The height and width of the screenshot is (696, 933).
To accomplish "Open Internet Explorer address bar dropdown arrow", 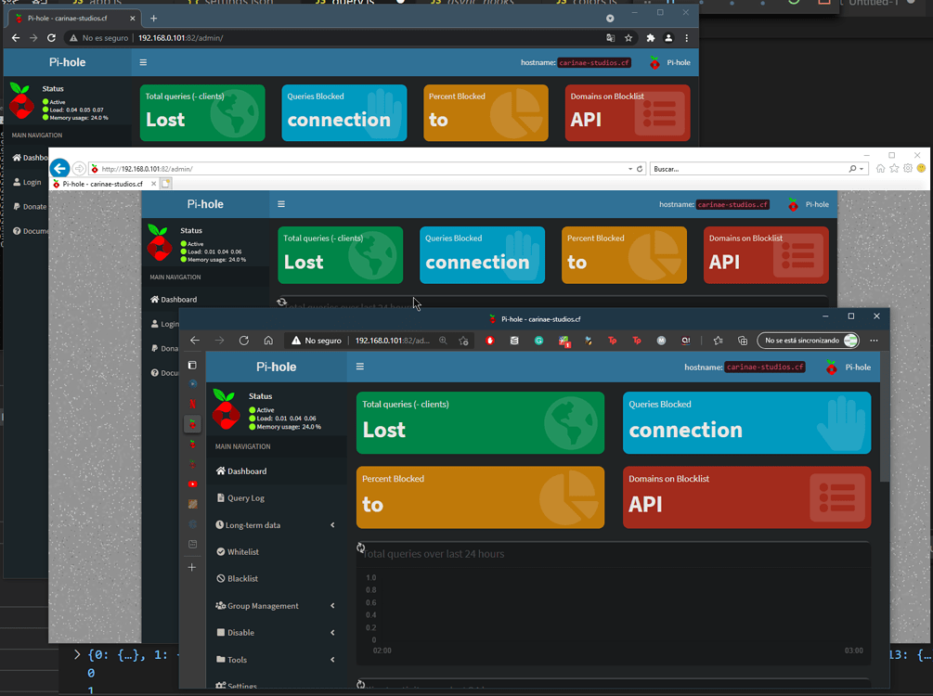I will 630,169.
